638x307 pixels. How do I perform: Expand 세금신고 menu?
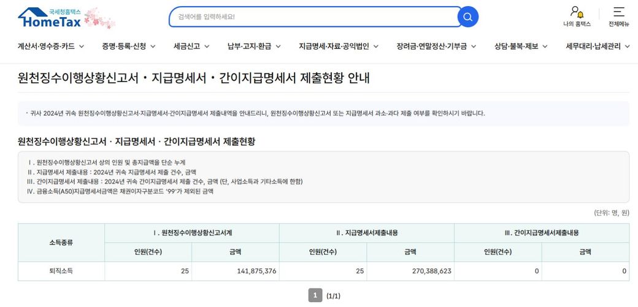[x=191, y=46]
